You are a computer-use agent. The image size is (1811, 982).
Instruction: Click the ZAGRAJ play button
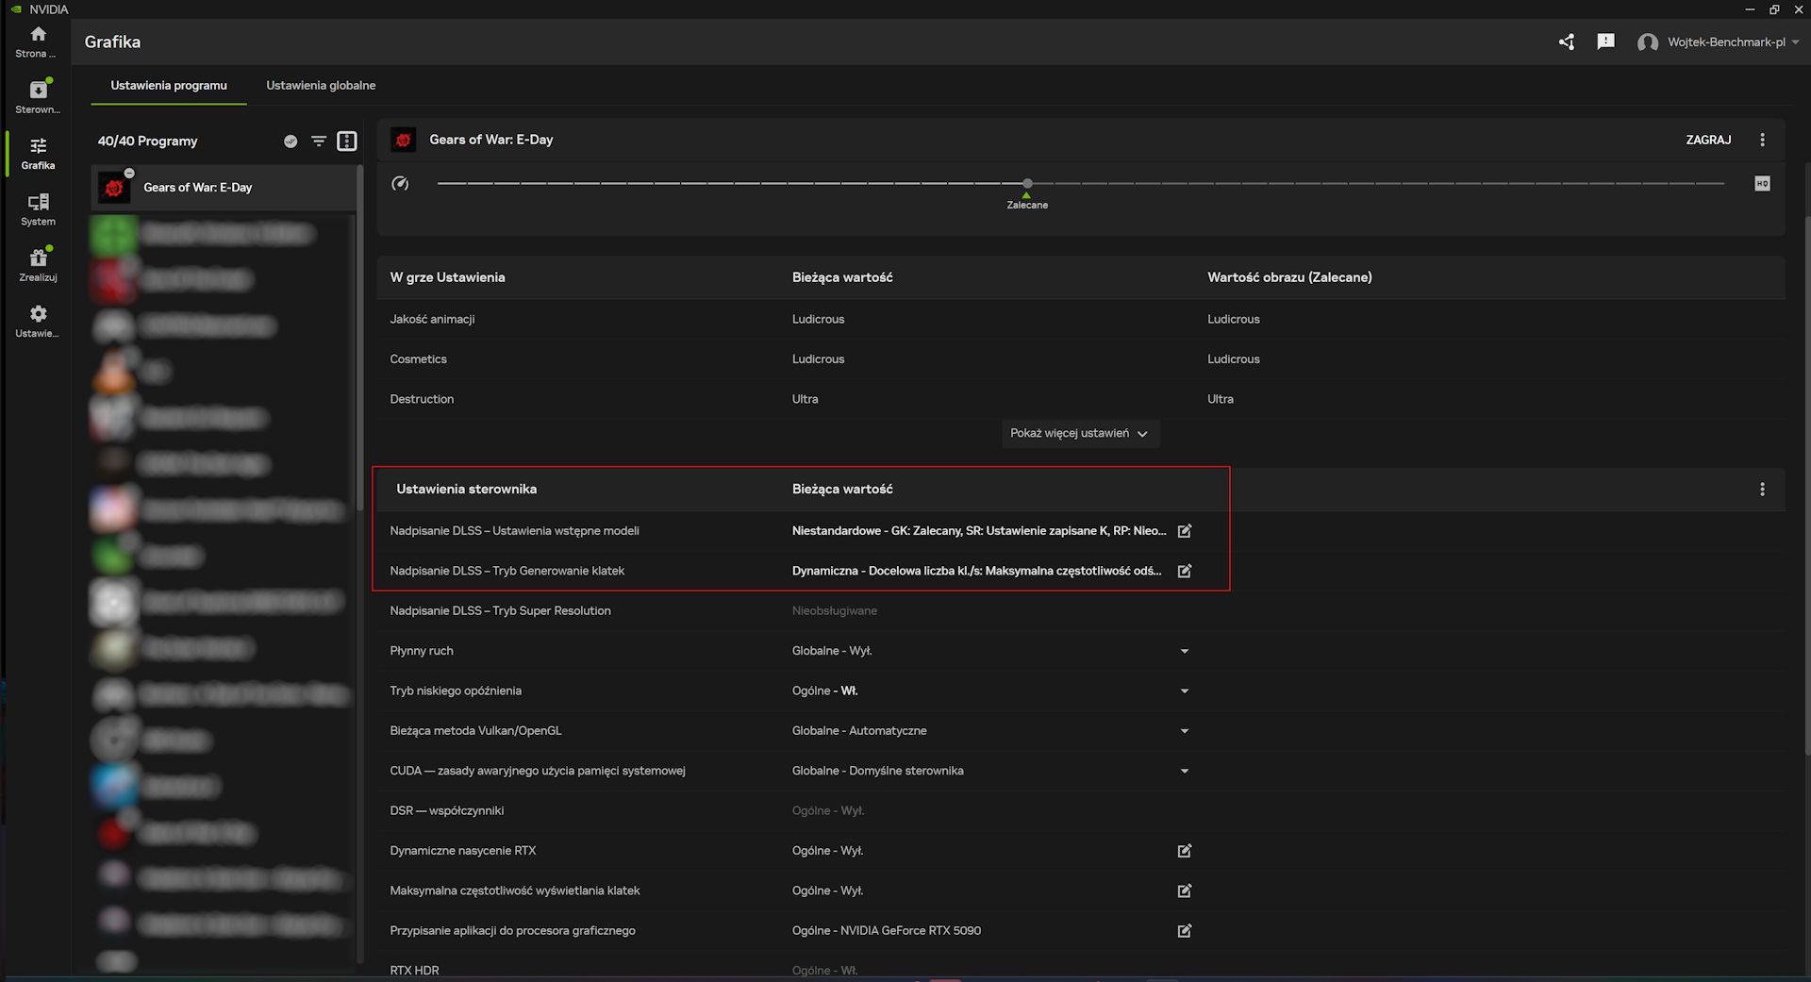[1708, 140]
